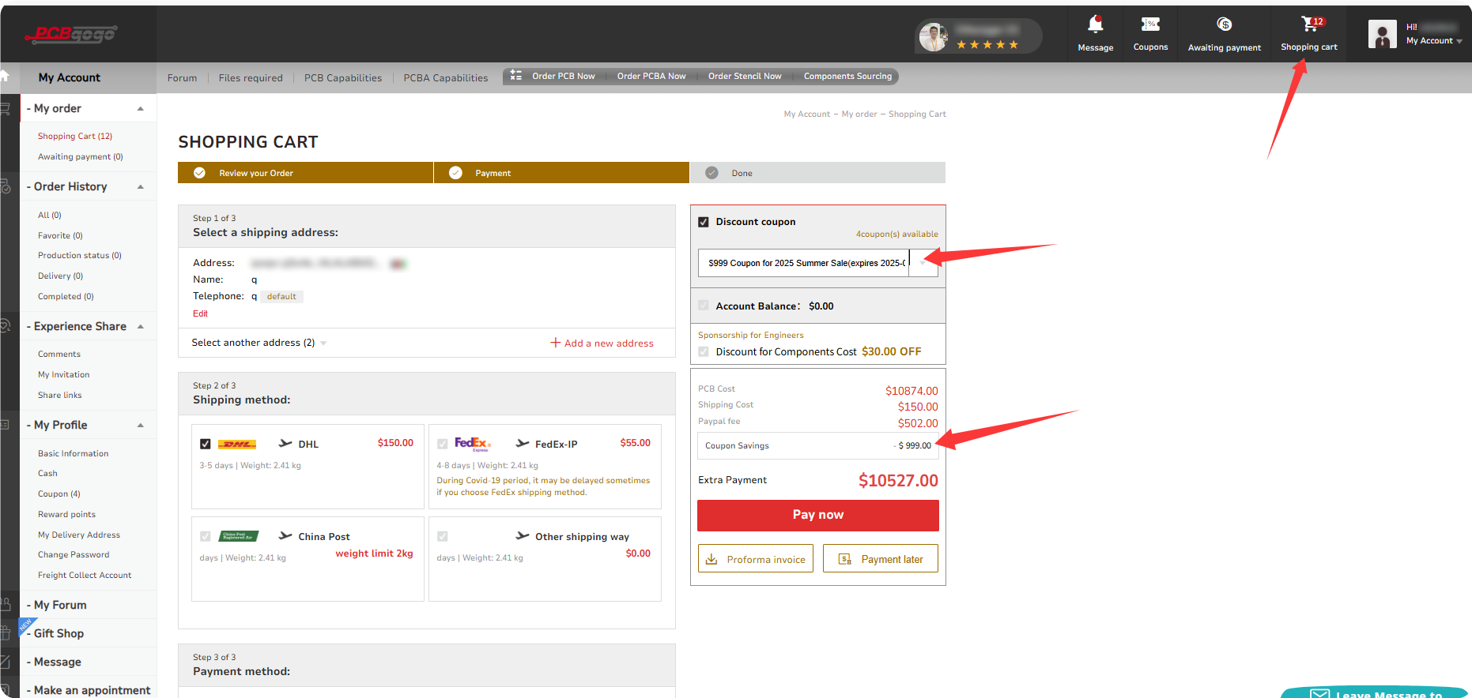This screenshot has width=1472, height=698.
Task: Click the five-star rating display
Action: coord(987,45)
